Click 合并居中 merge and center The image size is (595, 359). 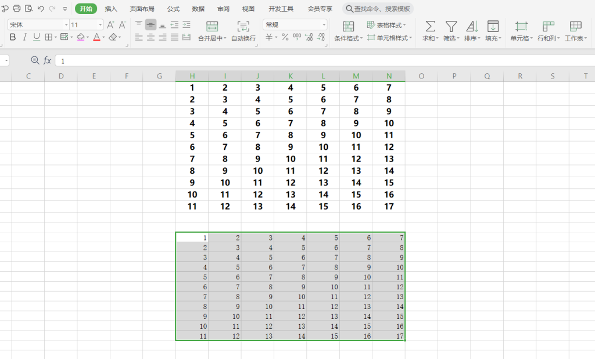click(x=212, y=31)
